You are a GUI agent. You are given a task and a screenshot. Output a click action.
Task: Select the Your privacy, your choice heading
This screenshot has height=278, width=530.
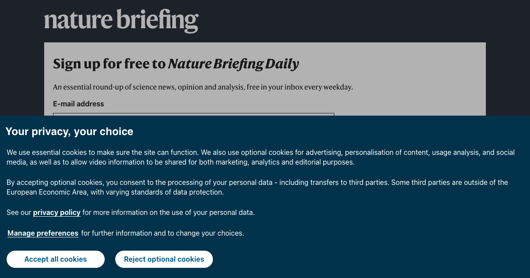[69, 131]
